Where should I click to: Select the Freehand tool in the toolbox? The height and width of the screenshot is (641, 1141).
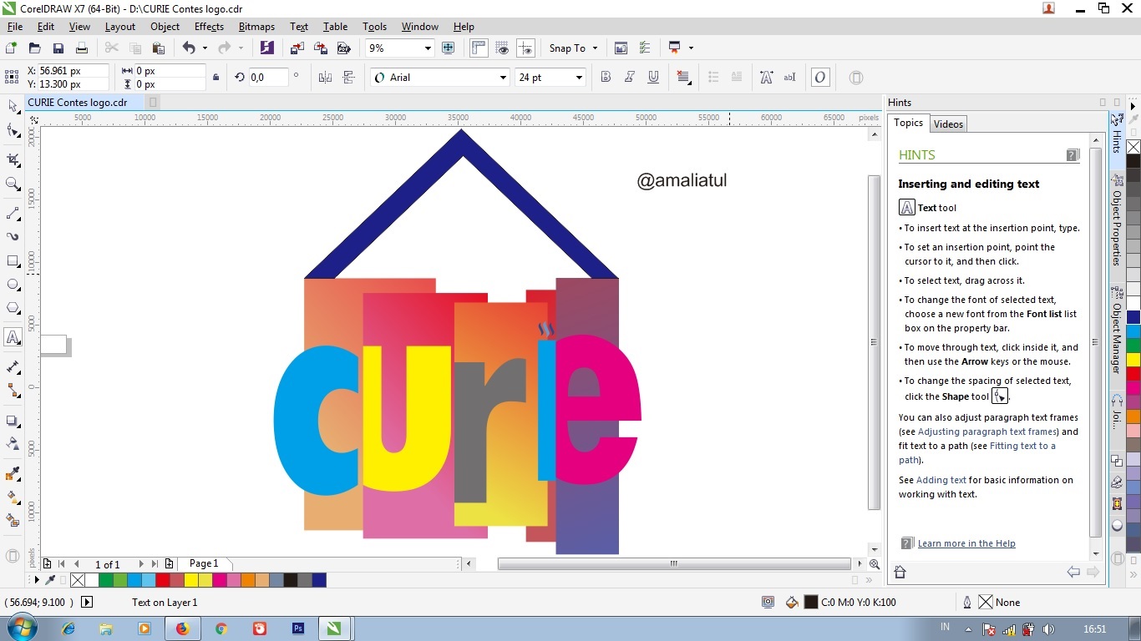13,214
